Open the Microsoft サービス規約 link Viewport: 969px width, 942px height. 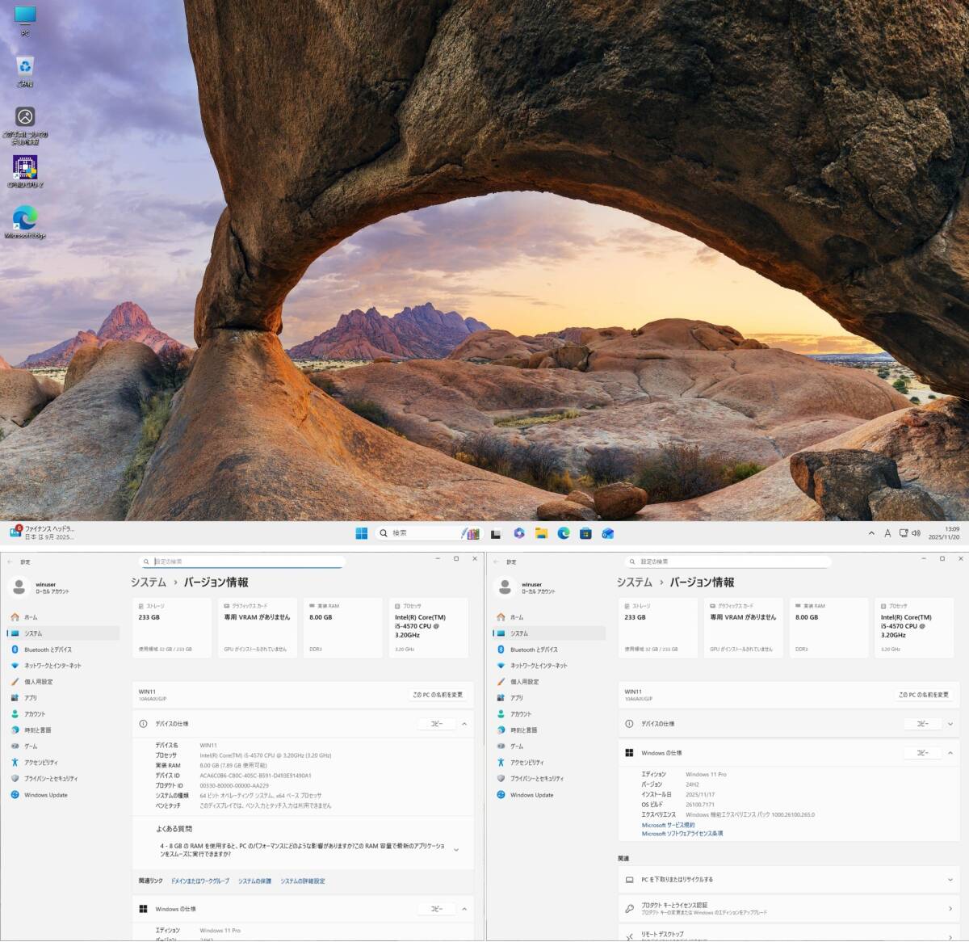668,825
